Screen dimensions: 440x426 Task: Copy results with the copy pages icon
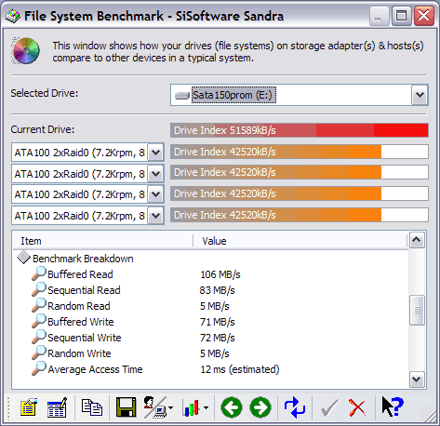click(92, 407)
